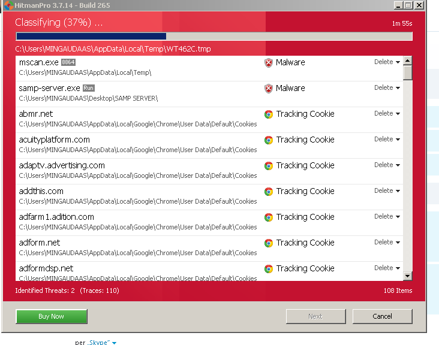The image size is (439, 345).
Task: Cancel the running scan
Action: coord(382,316)
